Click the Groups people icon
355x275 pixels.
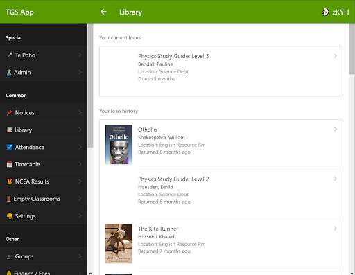pos(9,256)
